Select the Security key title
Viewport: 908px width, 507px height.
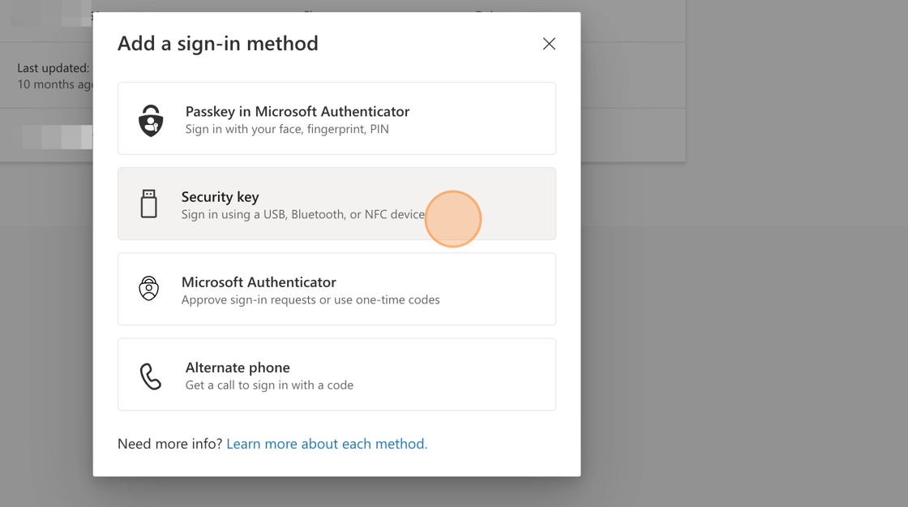coord(220,196)
